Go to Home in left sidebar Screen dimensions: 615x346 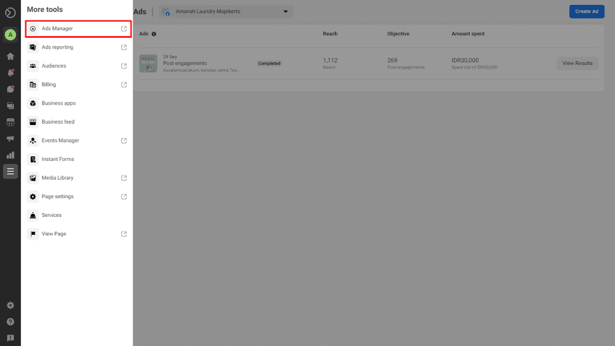pyautogui.click(x=11, y=56)
